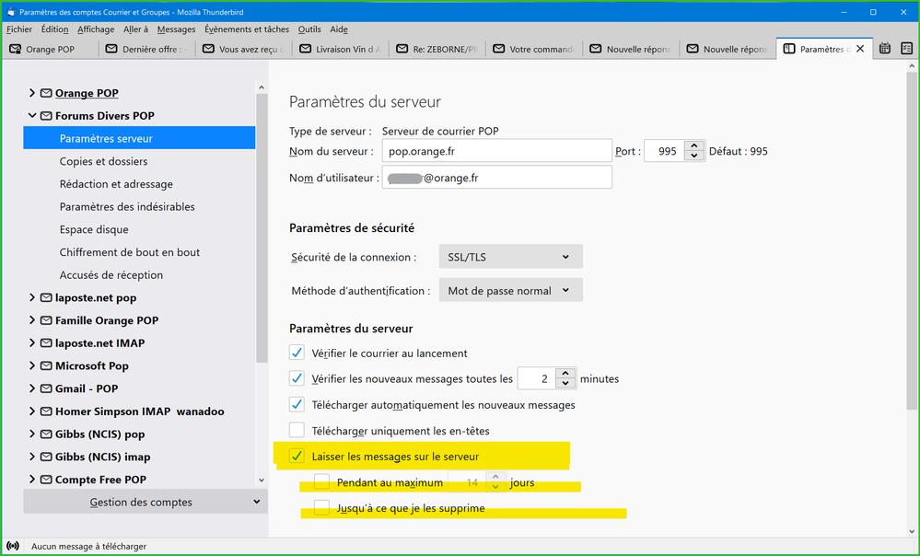Toggle Vérifier le courrier au lancement checkbox
The width and height of the screenshot is (920, 556).
tap(297, 353)
